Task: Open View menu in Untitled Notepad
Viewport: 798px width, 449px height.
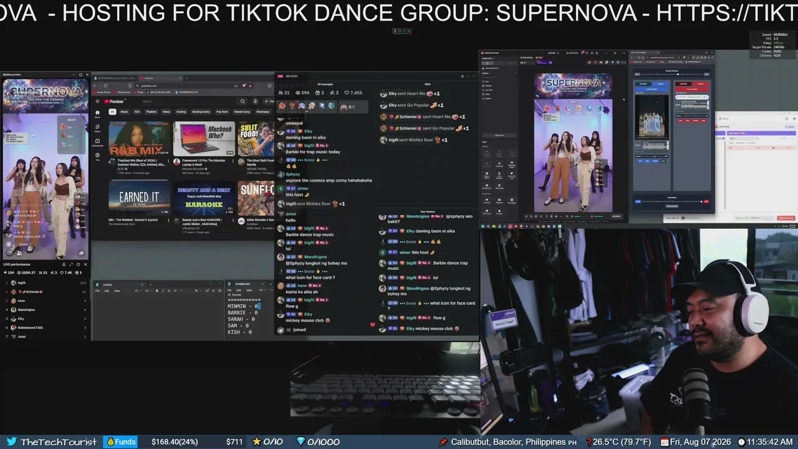Action: coord(117,291)
